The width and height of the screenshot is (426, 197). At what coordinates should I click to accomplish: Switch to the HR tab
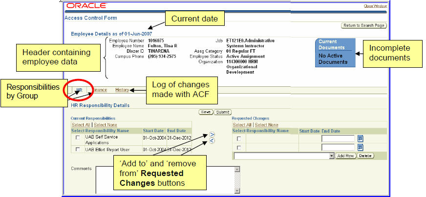coord(79,90)
